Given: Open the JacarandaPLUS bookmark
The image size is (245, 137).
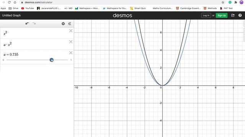Looking at the screenshot, I should [49, 8].
